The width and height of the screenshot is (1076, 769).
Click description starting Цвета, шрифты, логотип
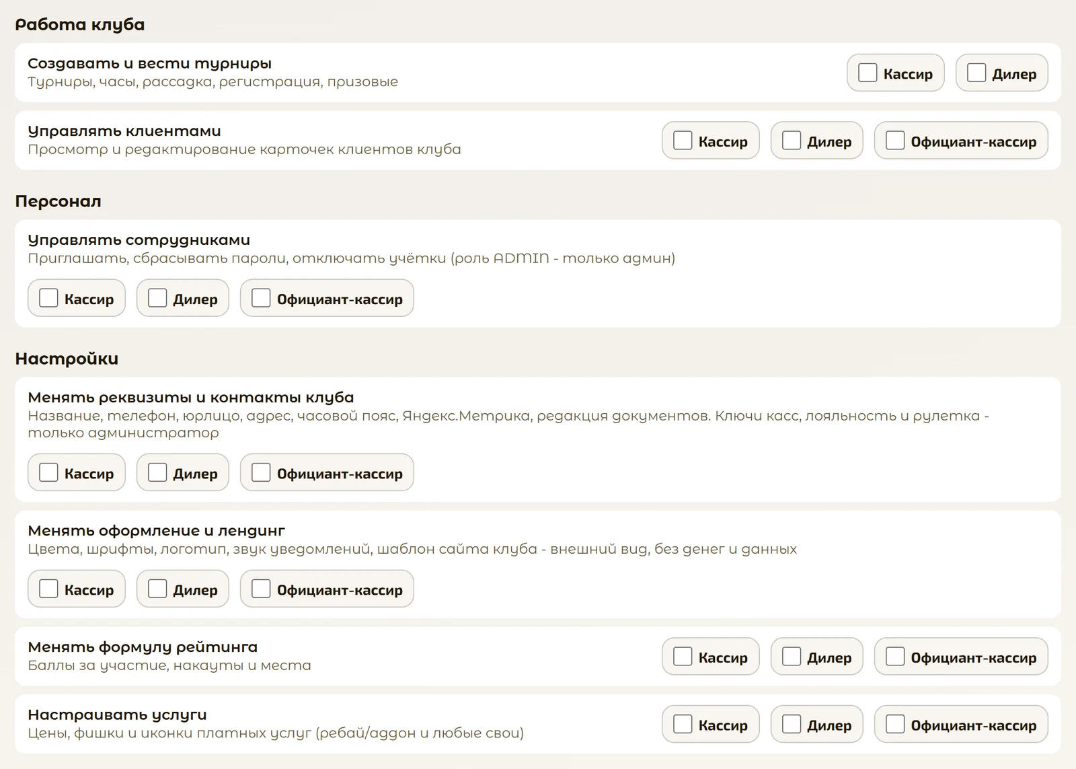pyautogui.click(x=412, y=549)
